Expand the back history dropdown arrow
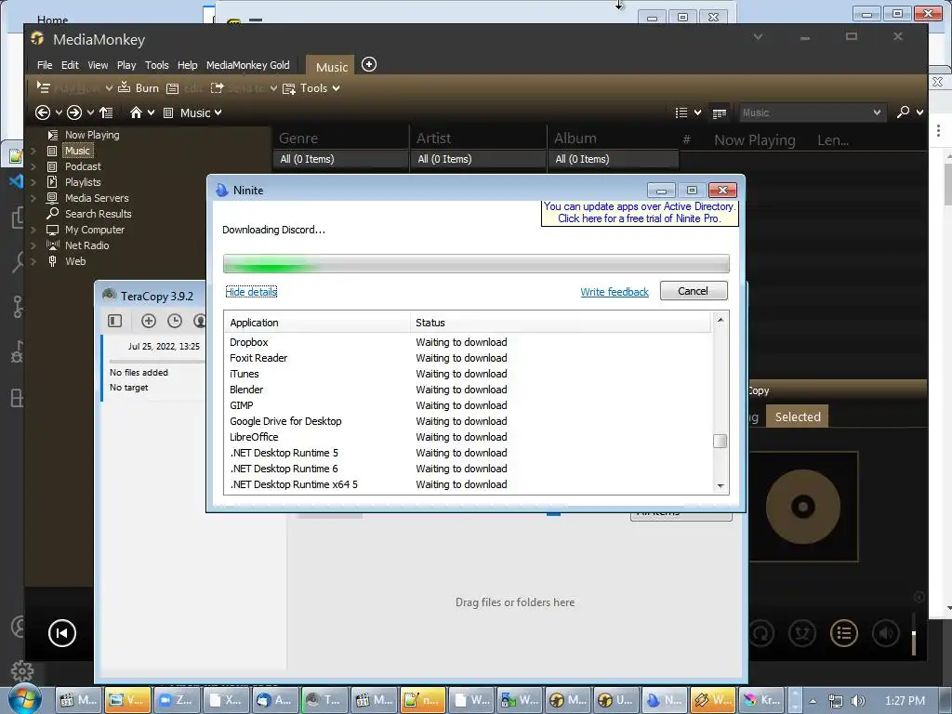This screenshot has width=952, height=714. point(59,112)
